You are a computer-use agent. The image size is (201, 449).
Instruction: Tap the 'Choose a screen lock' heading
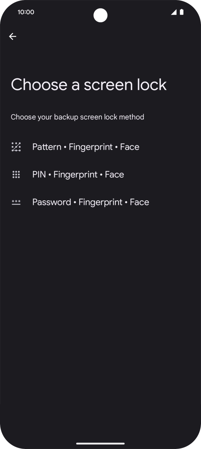89,84
